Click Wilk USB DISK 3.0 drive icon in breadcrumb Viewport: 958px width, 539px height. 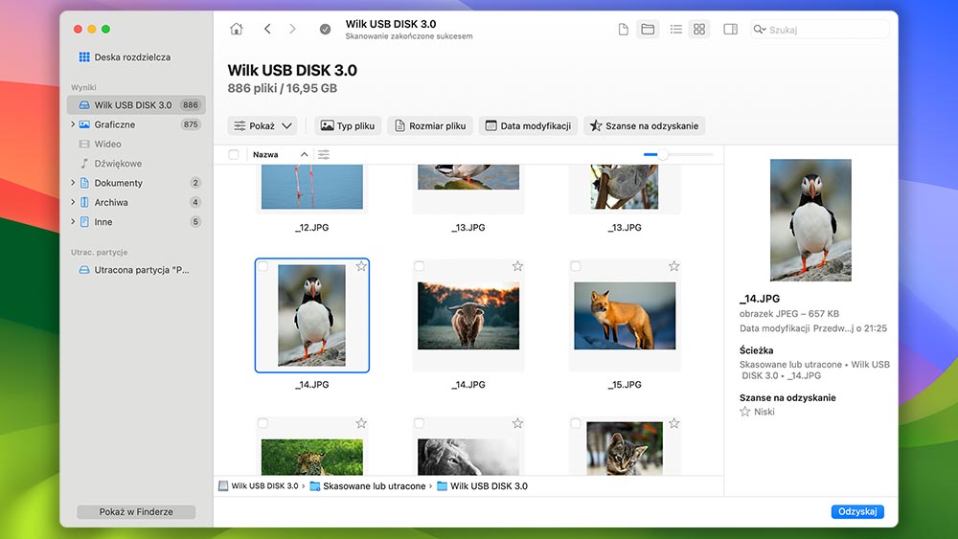[223, 486]
